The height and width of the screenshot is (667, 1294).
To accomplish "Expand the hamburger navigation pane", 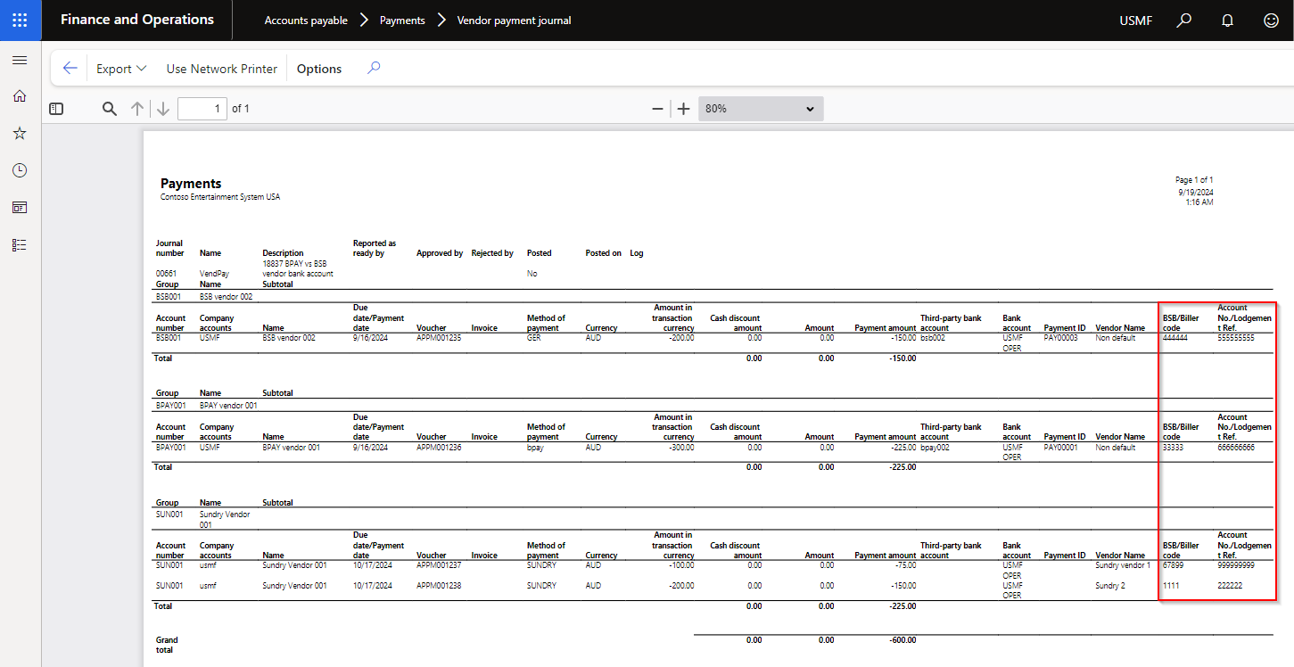I will (20, 60).
